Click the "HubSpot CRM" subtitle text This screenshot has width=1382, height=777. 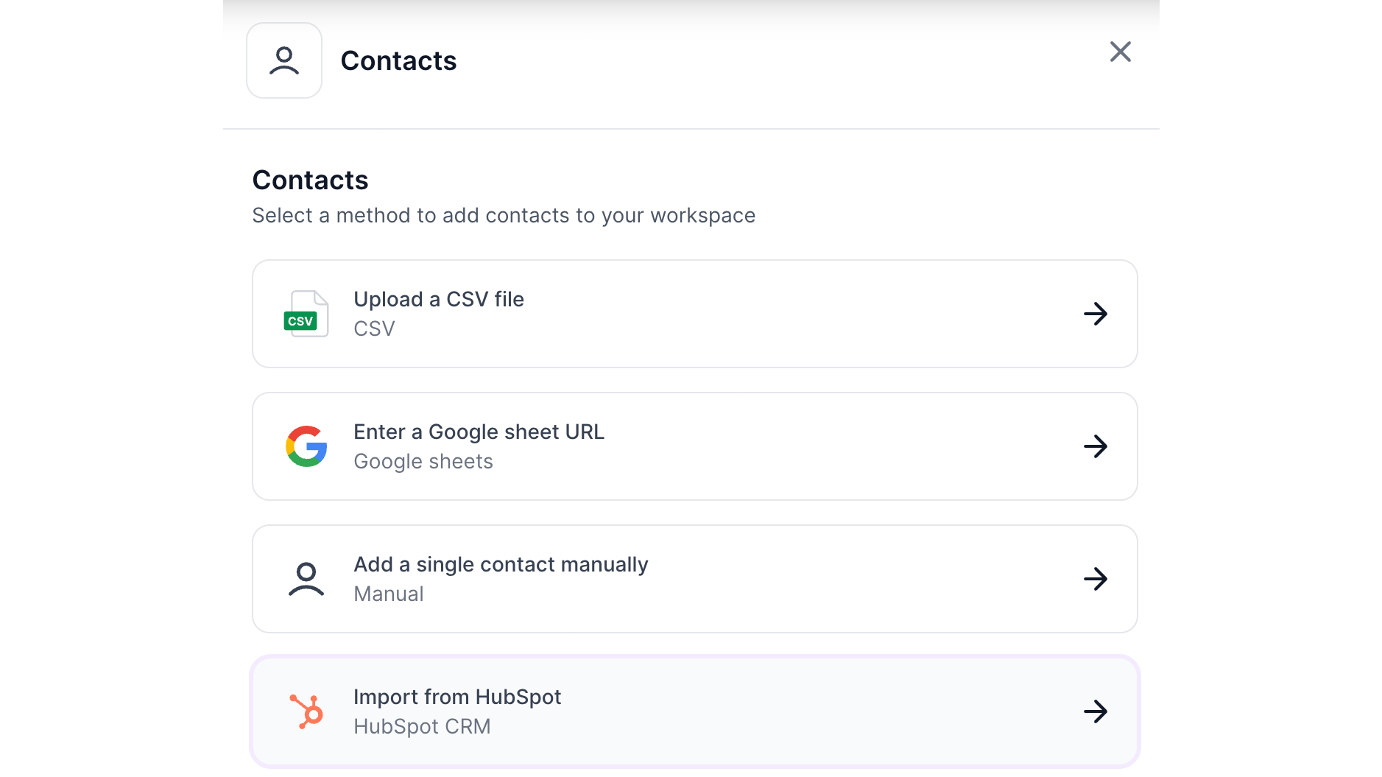click(422, 727)
